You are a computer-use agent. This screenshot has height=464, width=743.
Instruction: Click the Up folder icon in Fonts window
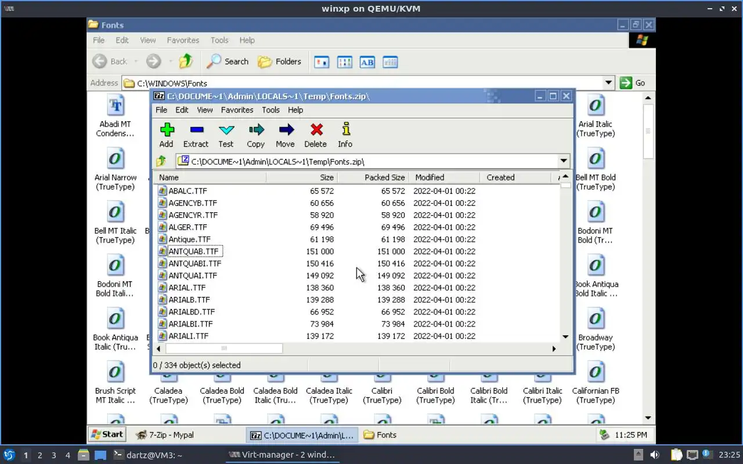tap(186, 61)
